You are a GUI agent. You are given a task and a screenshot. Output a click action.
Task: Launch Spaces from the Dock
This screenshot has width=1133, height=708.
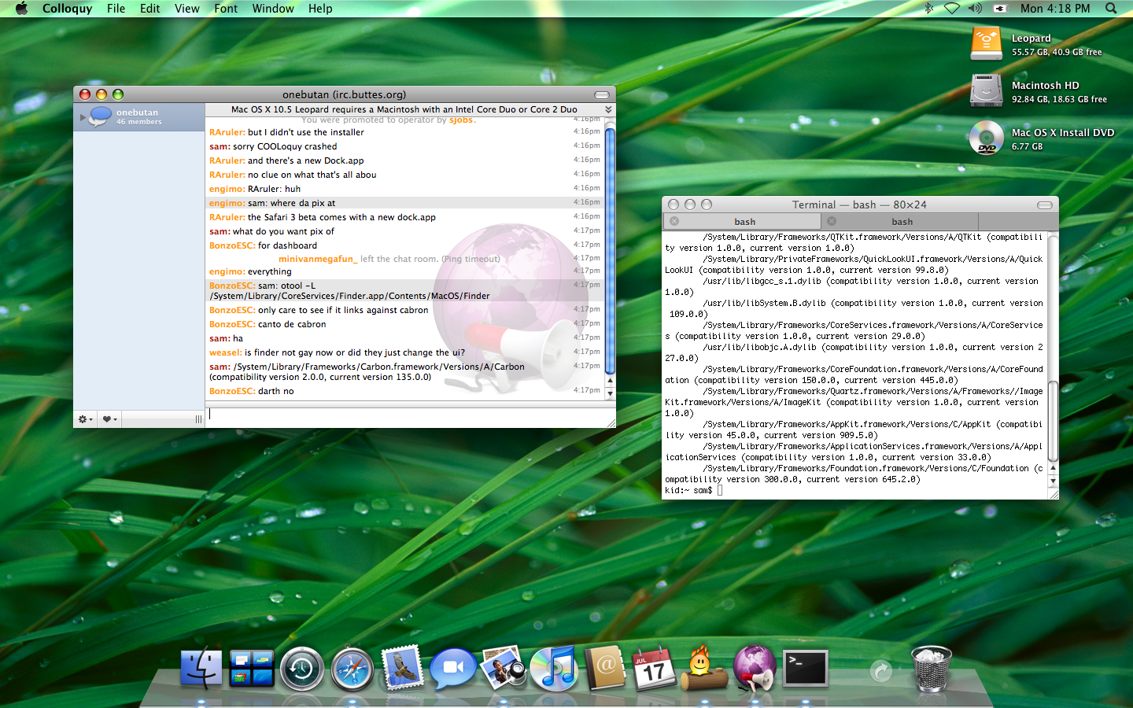(x=252, y=668)
